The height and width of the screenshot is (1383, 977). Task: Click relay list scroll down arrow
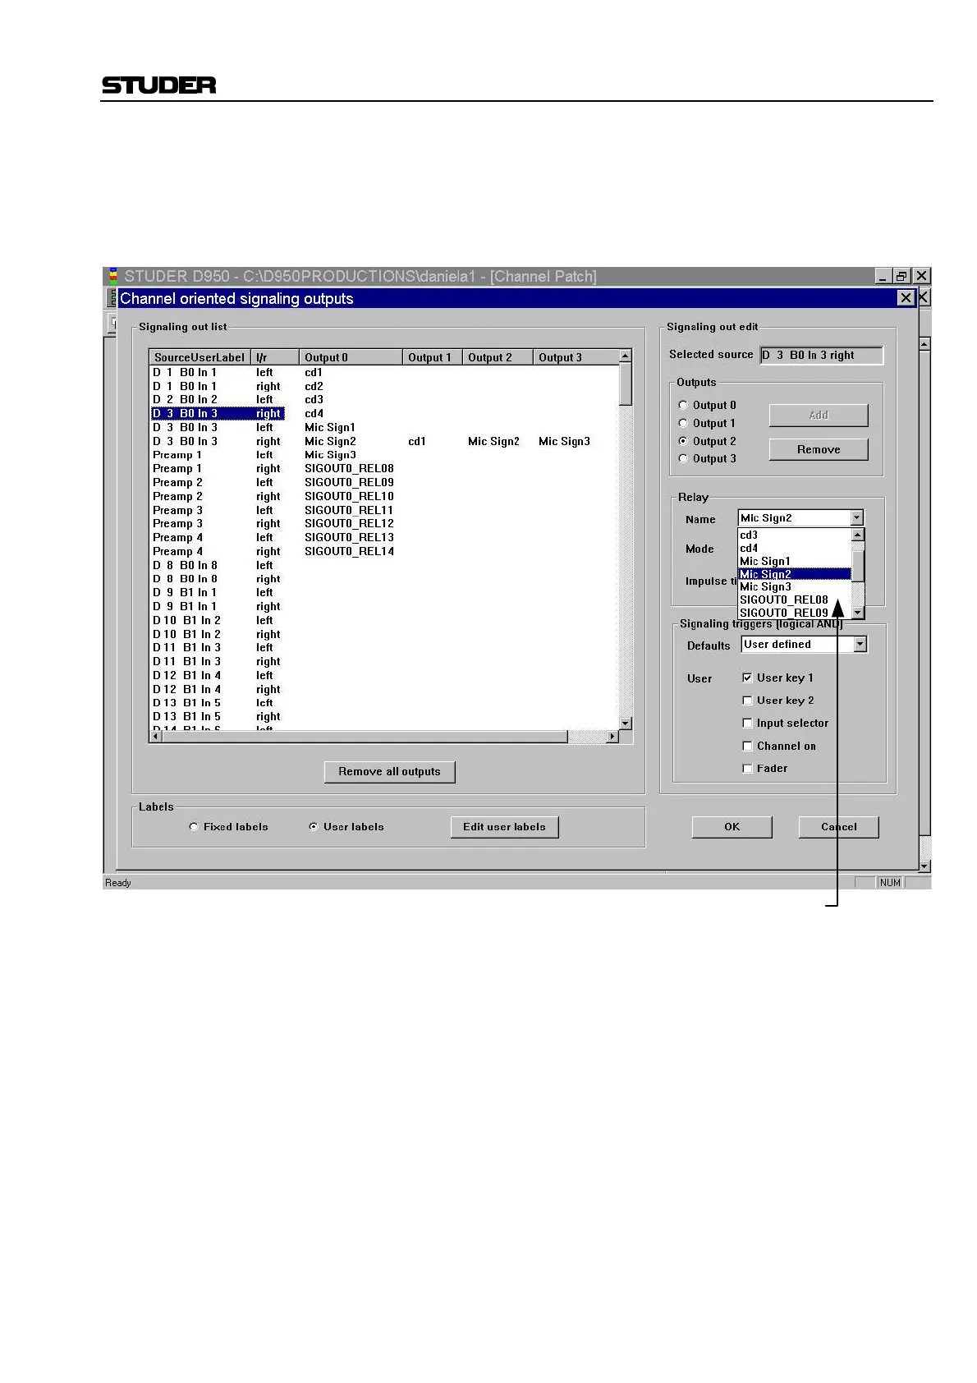point(858,613)
